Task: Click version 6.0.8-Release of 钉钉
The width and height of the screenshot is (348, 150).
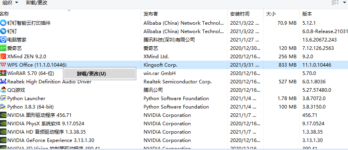Action: pyautogui.click(x=325, y=31)
